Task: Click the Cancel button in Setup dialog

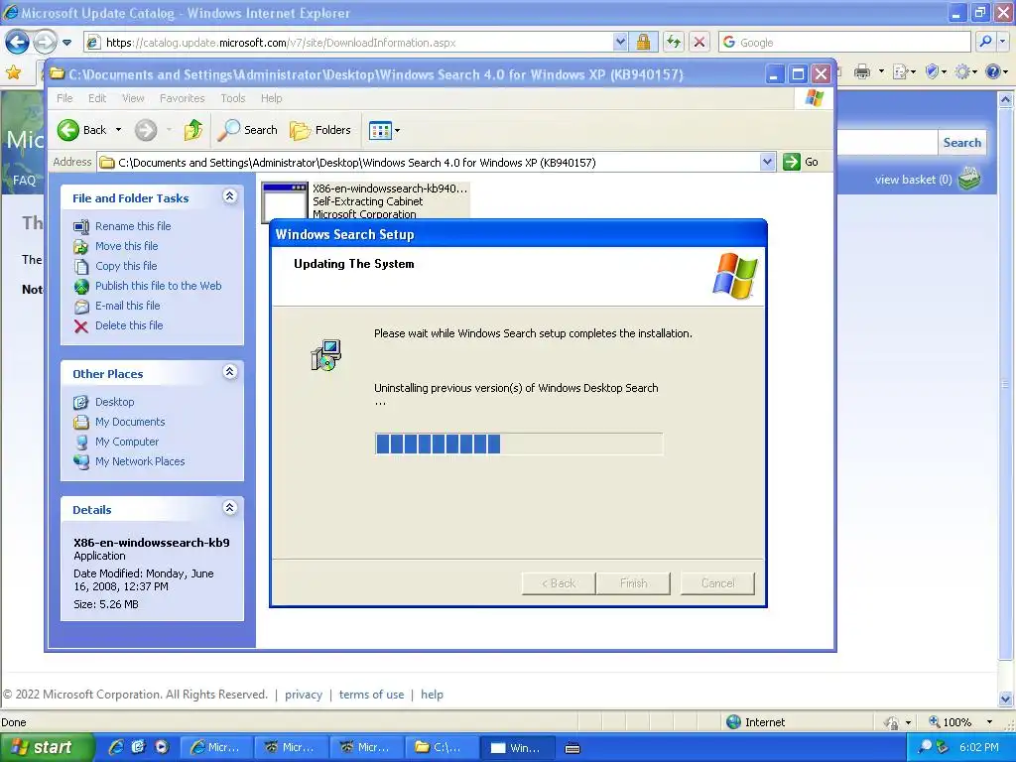Action: tap(717, 583)
